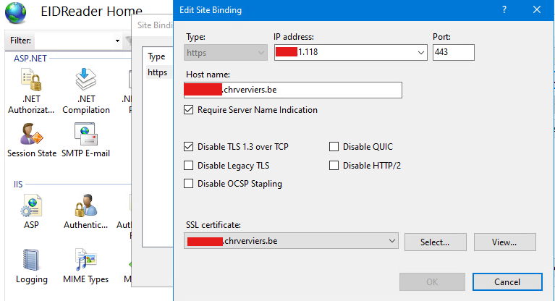This screenshot has height=301, width=555.
Task: Click the IIS group heading
Action: 18,184
